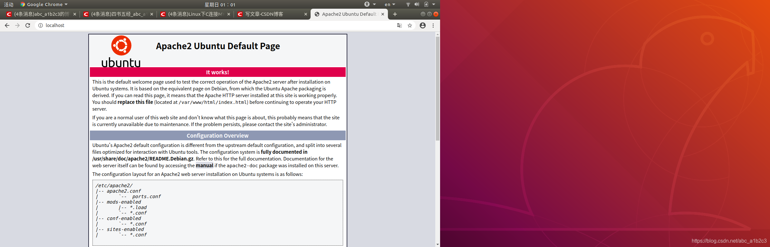Close the Chrome window
The image size is (770, 247).
pyautogui.click(x=436, y=14)
